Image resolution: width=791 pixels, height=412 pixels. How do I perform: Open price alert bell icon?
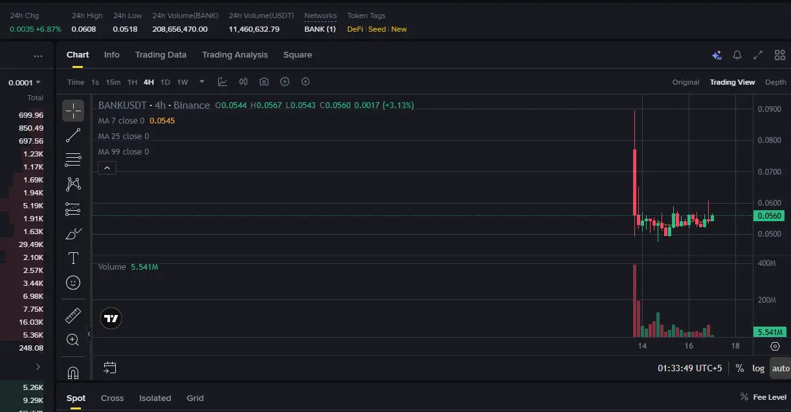[737, 55]
